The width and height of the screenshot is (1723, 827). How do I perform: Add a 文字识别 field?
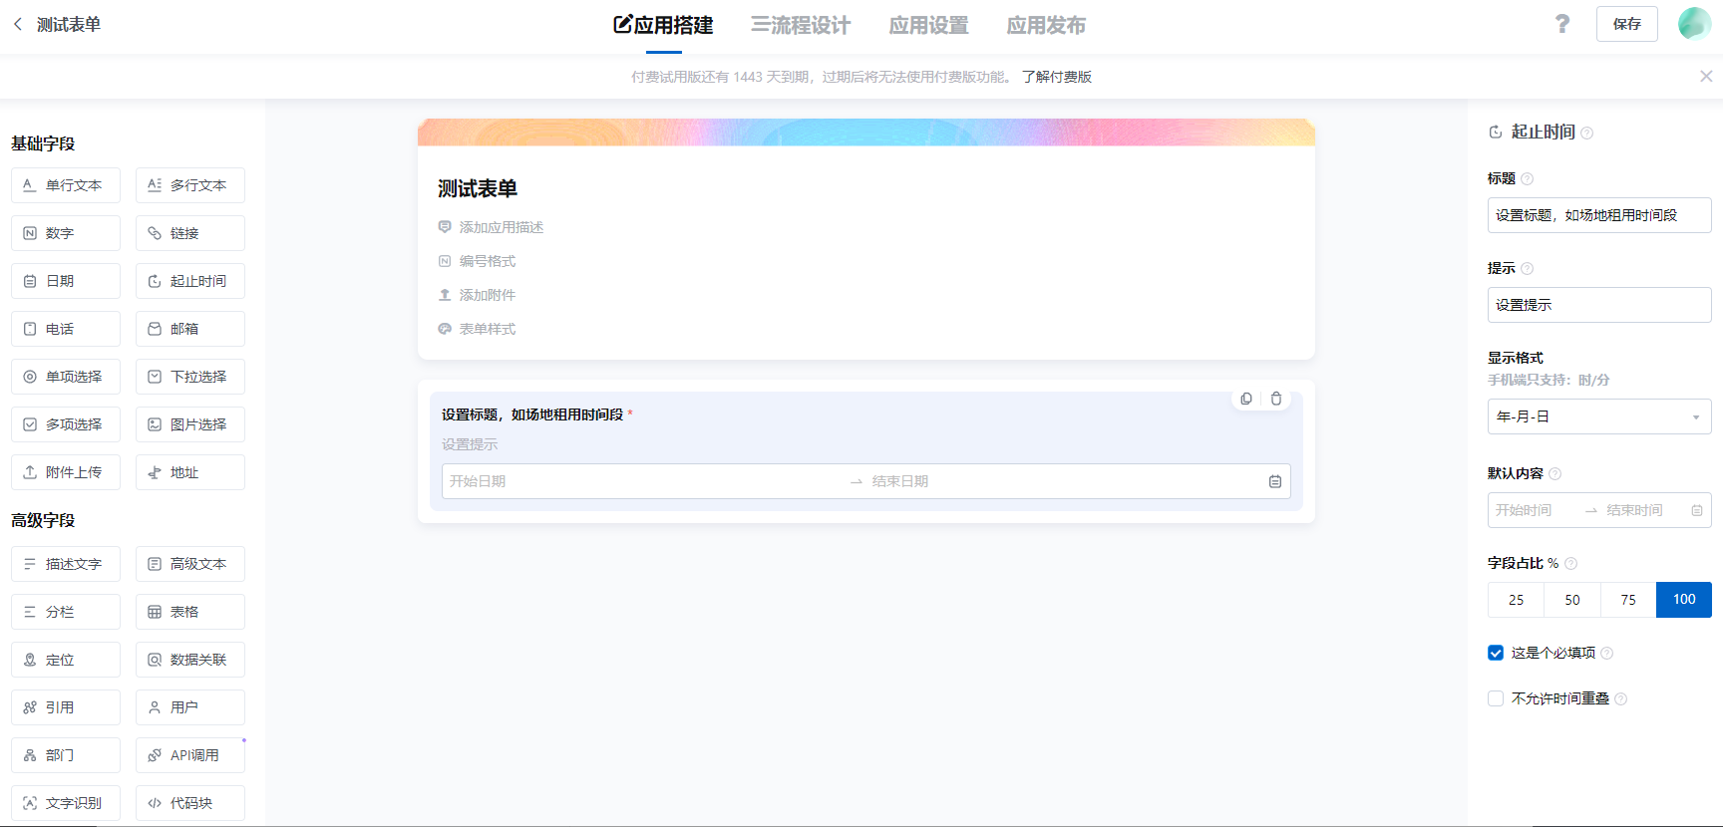tap(66, 803)
